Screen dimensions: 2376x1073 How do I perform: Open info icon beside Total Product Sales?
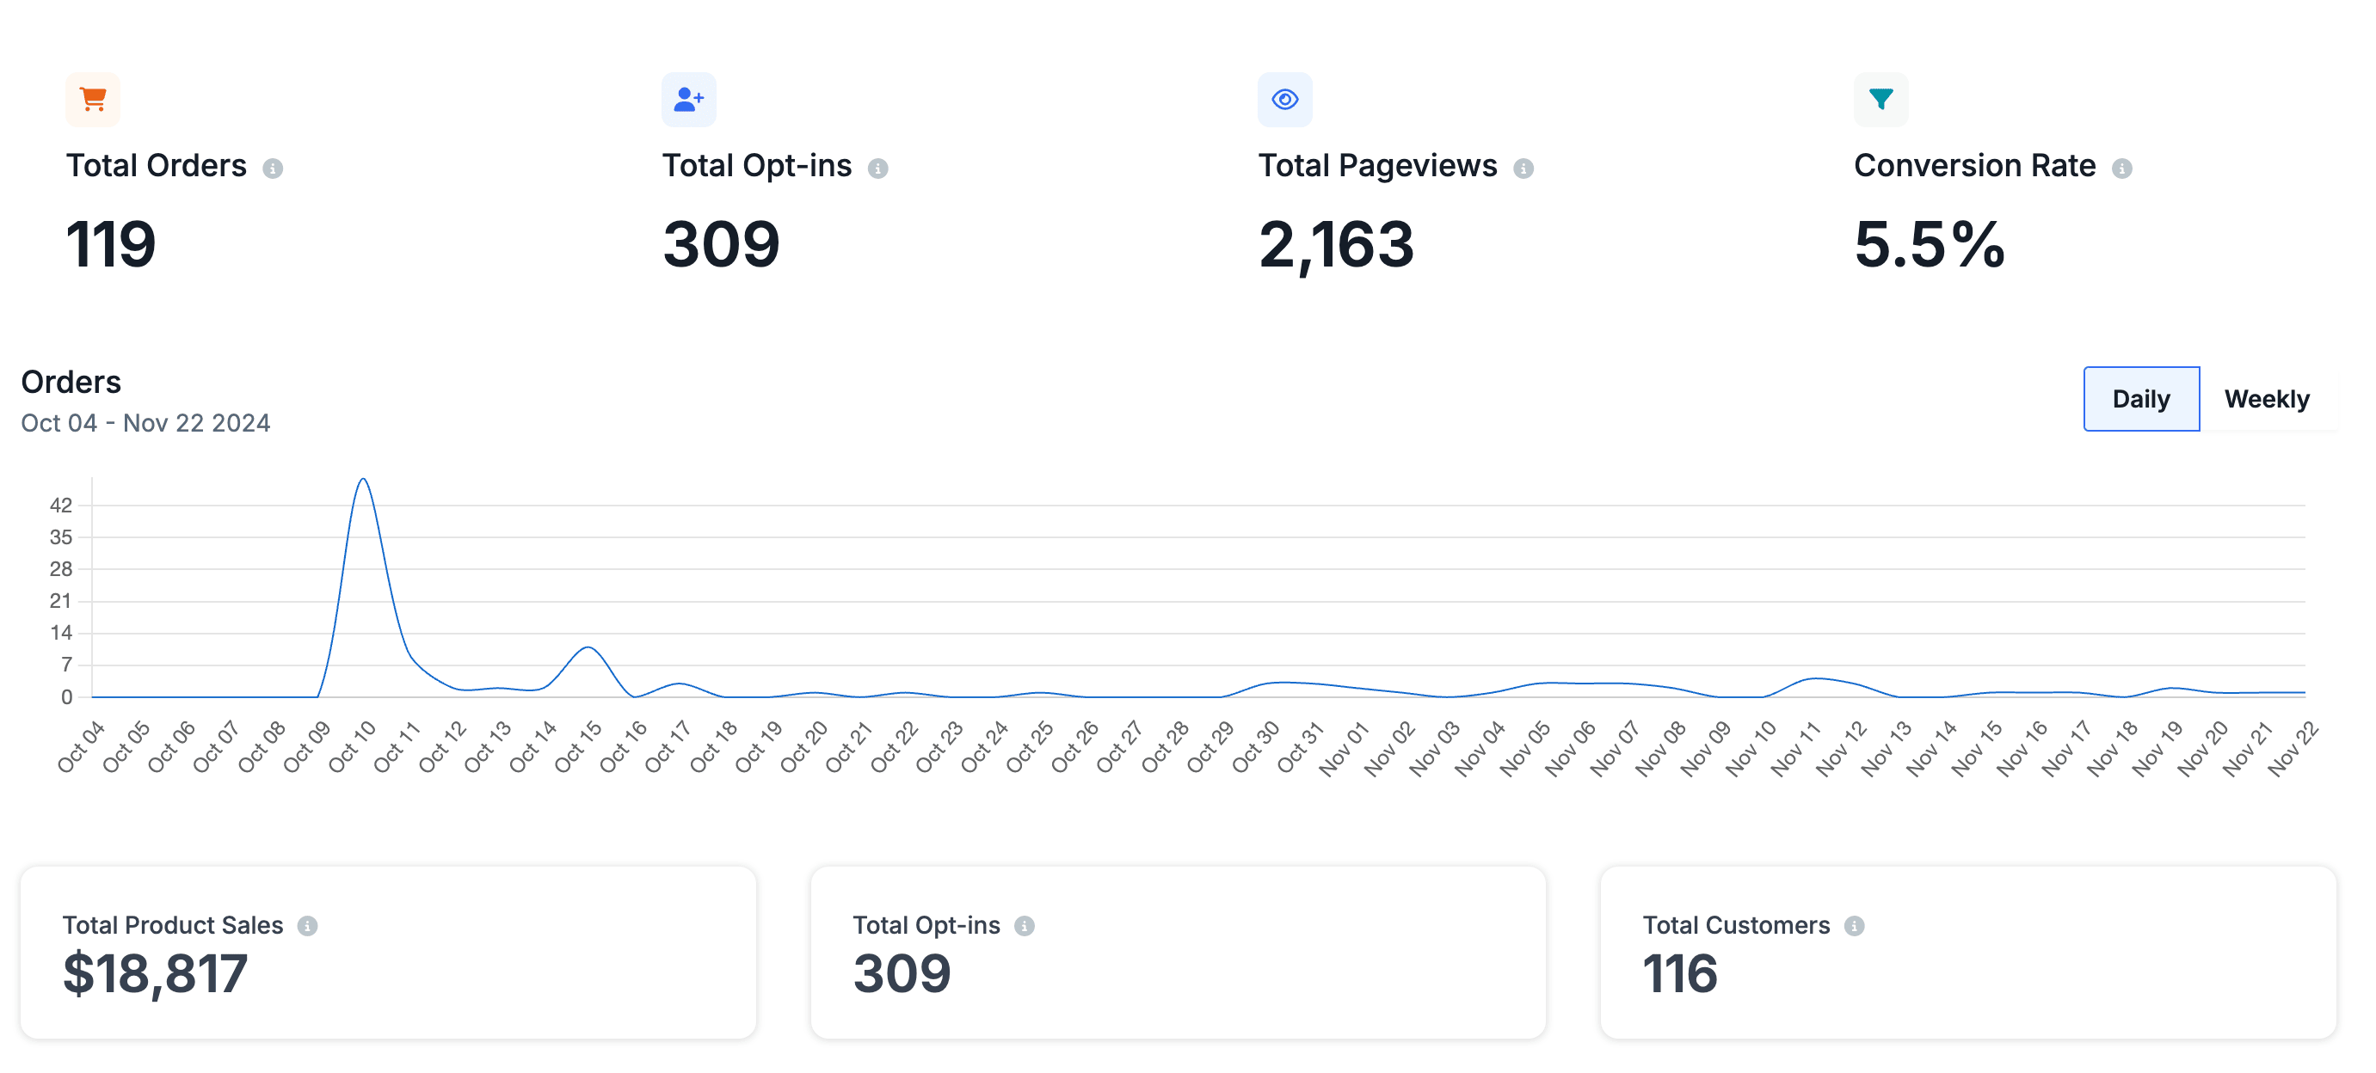[x=307, y=925]
